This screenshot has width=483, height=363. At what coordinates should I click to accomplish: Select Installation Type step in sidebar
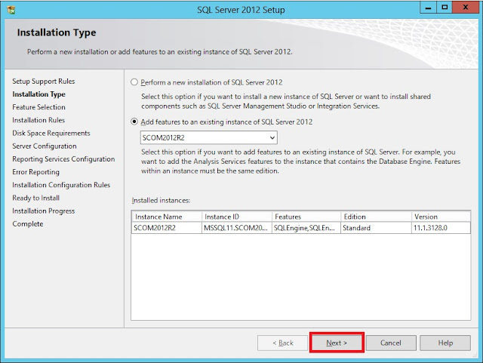(38, 94)
